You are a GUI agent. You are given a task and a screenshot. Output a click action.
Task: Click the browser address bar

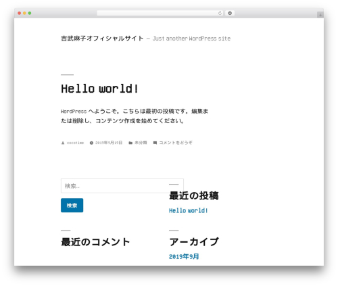(x=160, y=13)
